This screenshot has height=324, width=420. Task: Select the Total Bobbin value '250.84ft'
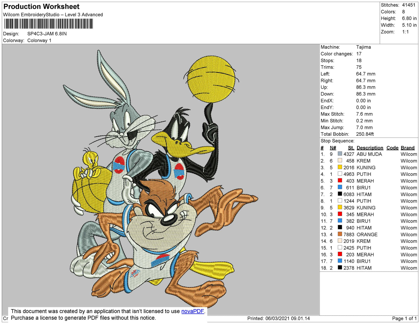[365, 134]
